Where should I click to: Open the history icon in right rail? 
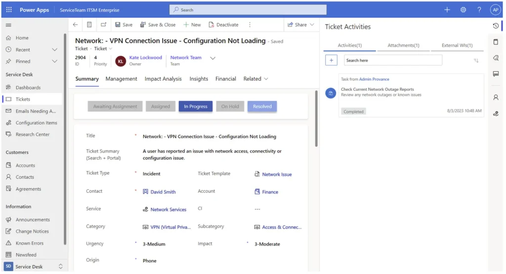tap(496, 26)
